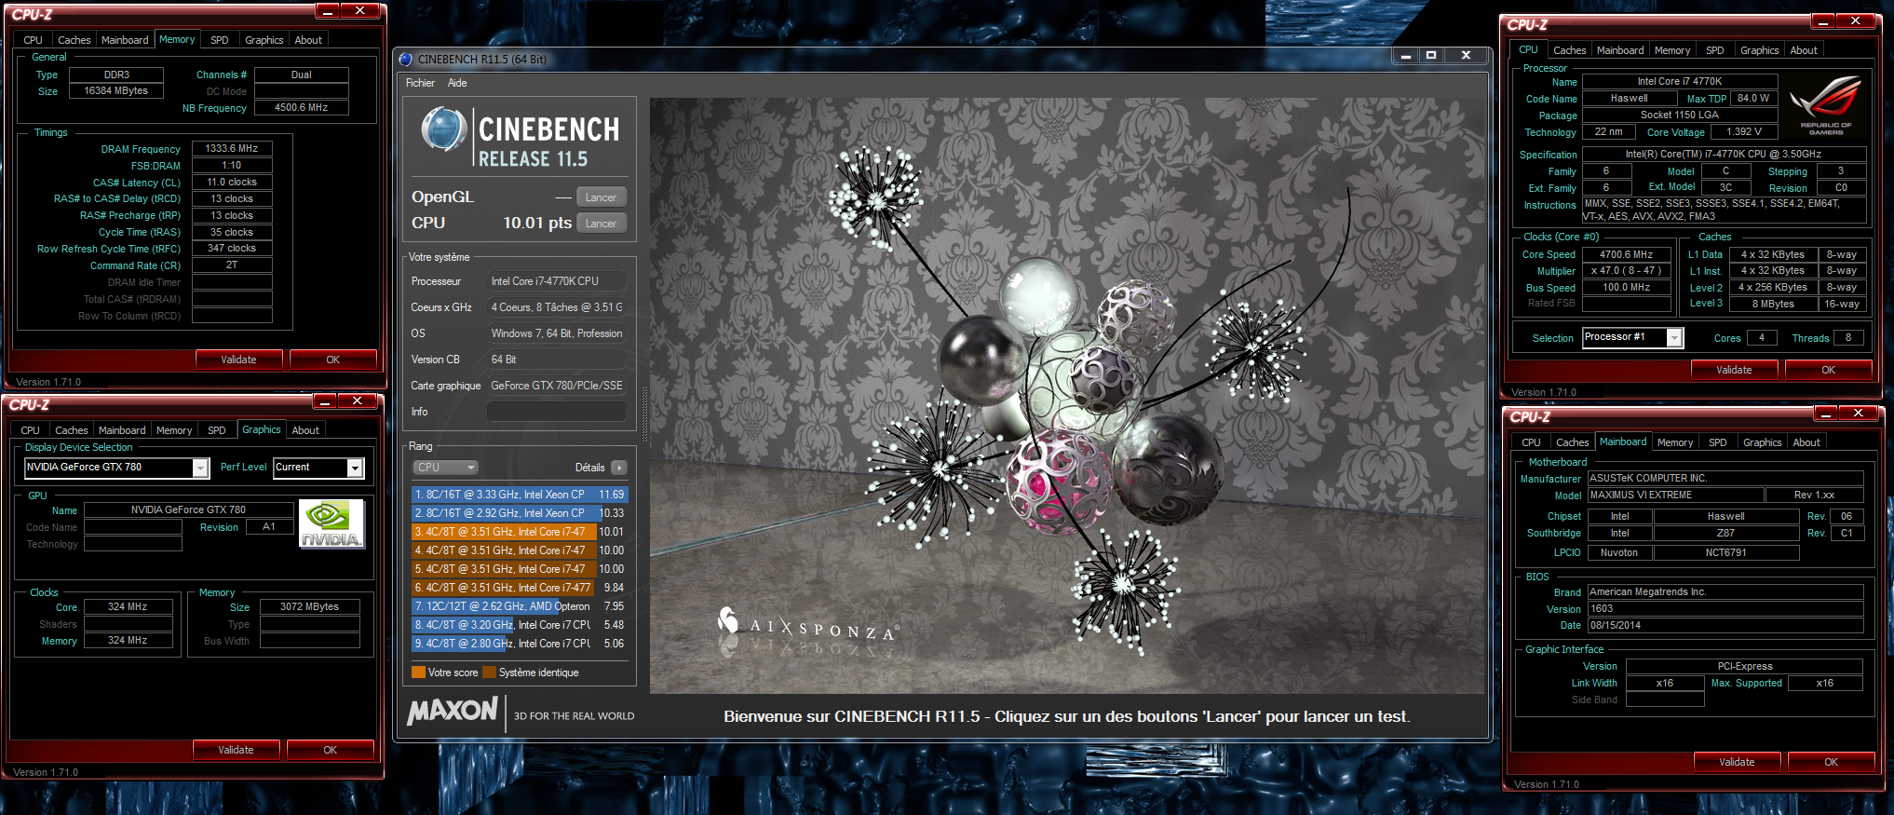1894x815 pixels.
Task: Click the Core Speed value 4700.6 MHz
Action: [1626, 254]
